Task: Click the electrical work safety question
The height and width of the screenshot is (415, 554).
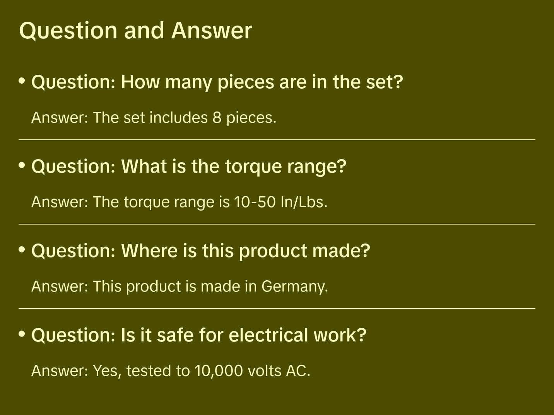Action: [x=198, y=335]
